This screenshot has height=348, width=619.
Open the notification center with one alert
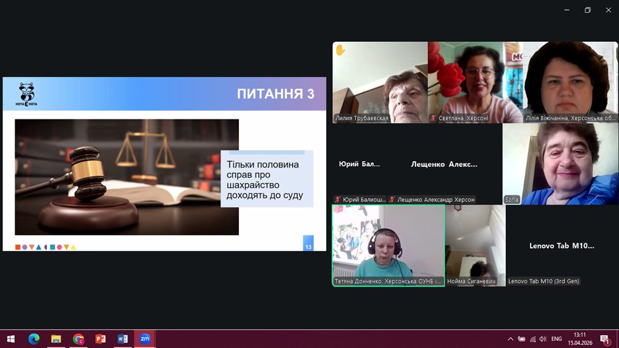tap(605, 339)
